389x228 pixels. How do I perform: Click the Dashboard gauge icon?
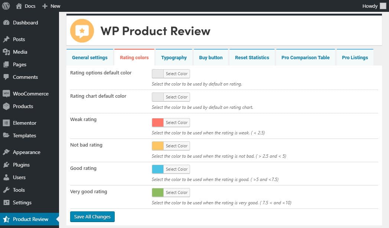6,23
